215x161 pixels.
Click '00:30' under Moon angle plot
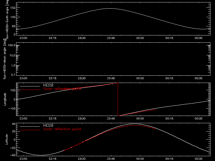coord(198,78)
